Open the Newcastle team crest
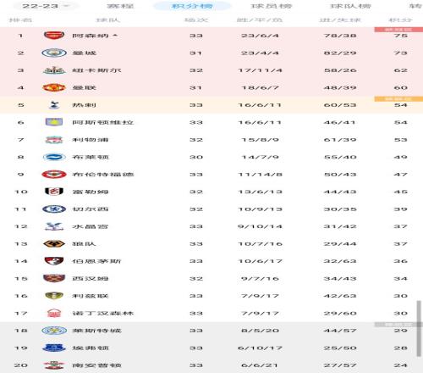423x373 pixels. pos(54,70)
